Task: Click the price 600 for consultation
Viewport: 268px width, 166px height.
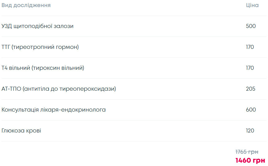Action: (x=251, y=110)
